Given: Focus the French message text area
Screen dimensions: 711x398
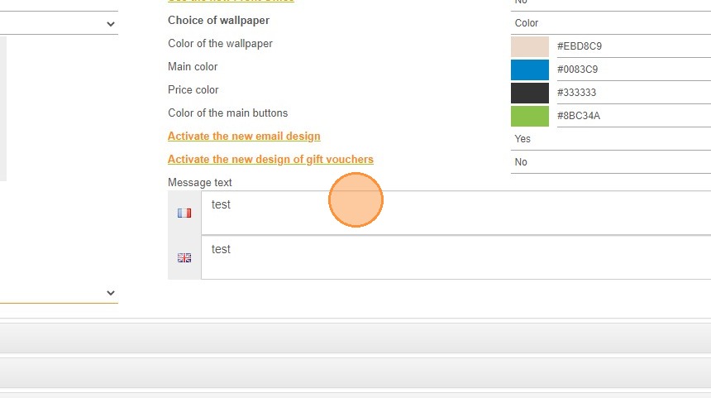Looking at the screenshot, I should 456,213.
